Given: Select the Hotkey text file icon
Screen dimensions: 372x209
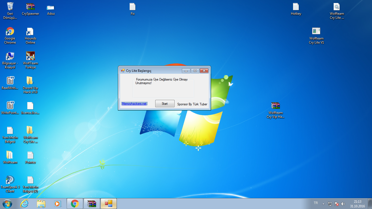Looking at the screenshot, I should pyautogui.click(x=296, y=9).
